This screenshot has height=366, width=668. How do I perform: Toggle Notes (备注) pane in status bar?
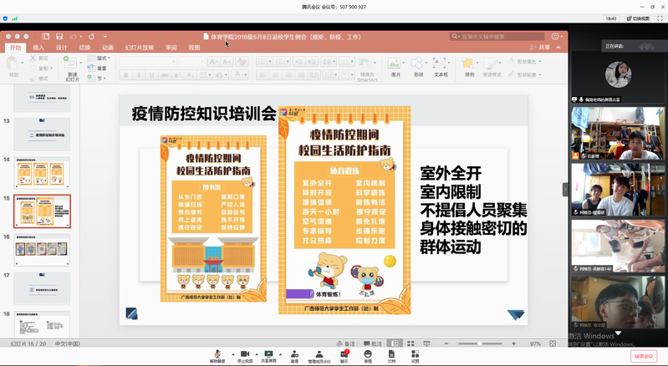click(x=345, y=343)
